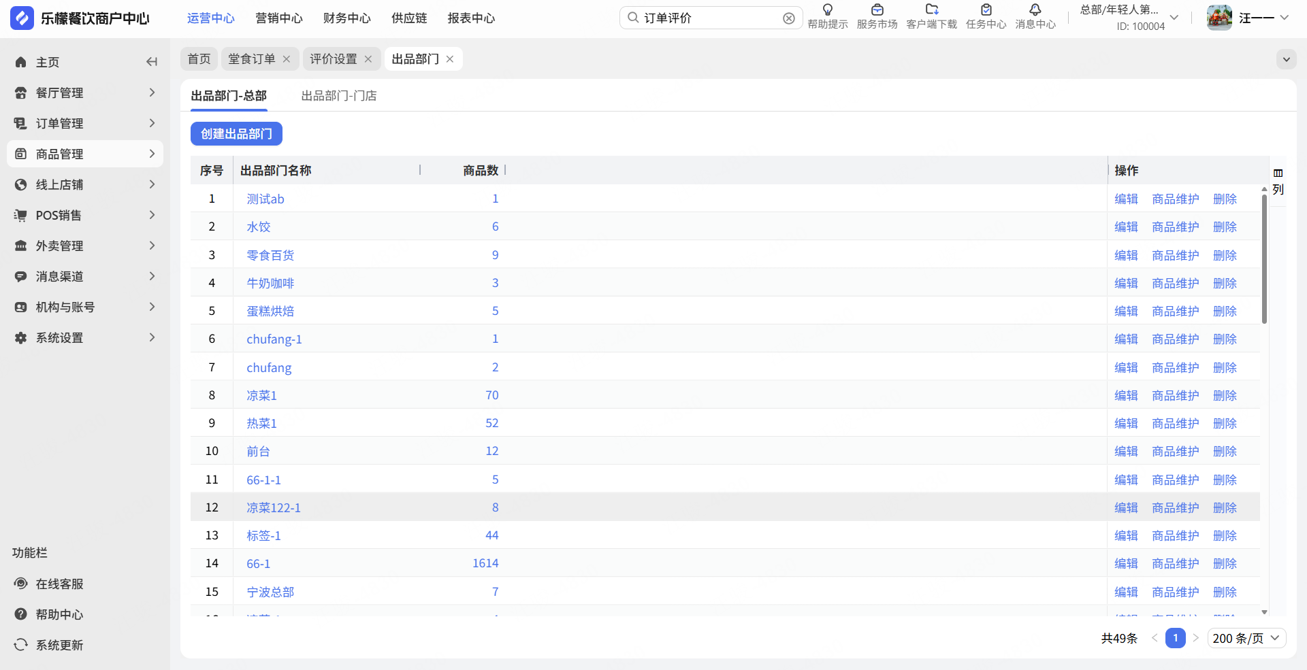This screenshot has height=670, width=1307.
Task: Go to the 首页 tab
Action: (199, 59)
